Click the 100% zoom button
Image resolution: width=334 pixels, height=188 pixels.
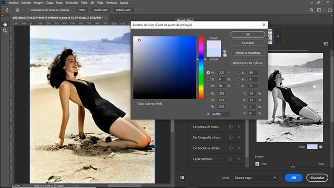click(x=82, y=10)
